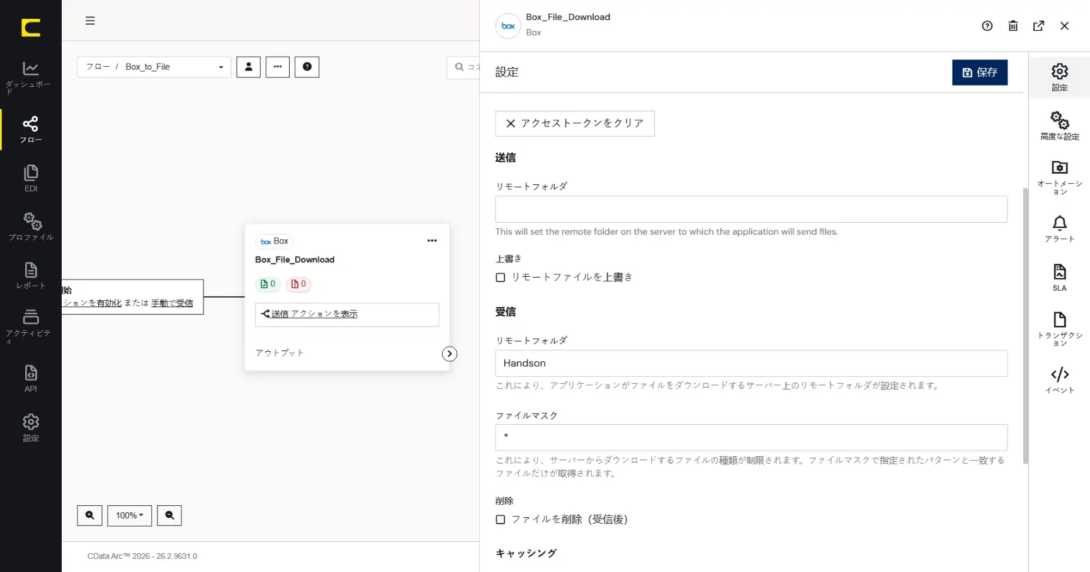Open the Box_to_File flow dropdown

[154, 67]
